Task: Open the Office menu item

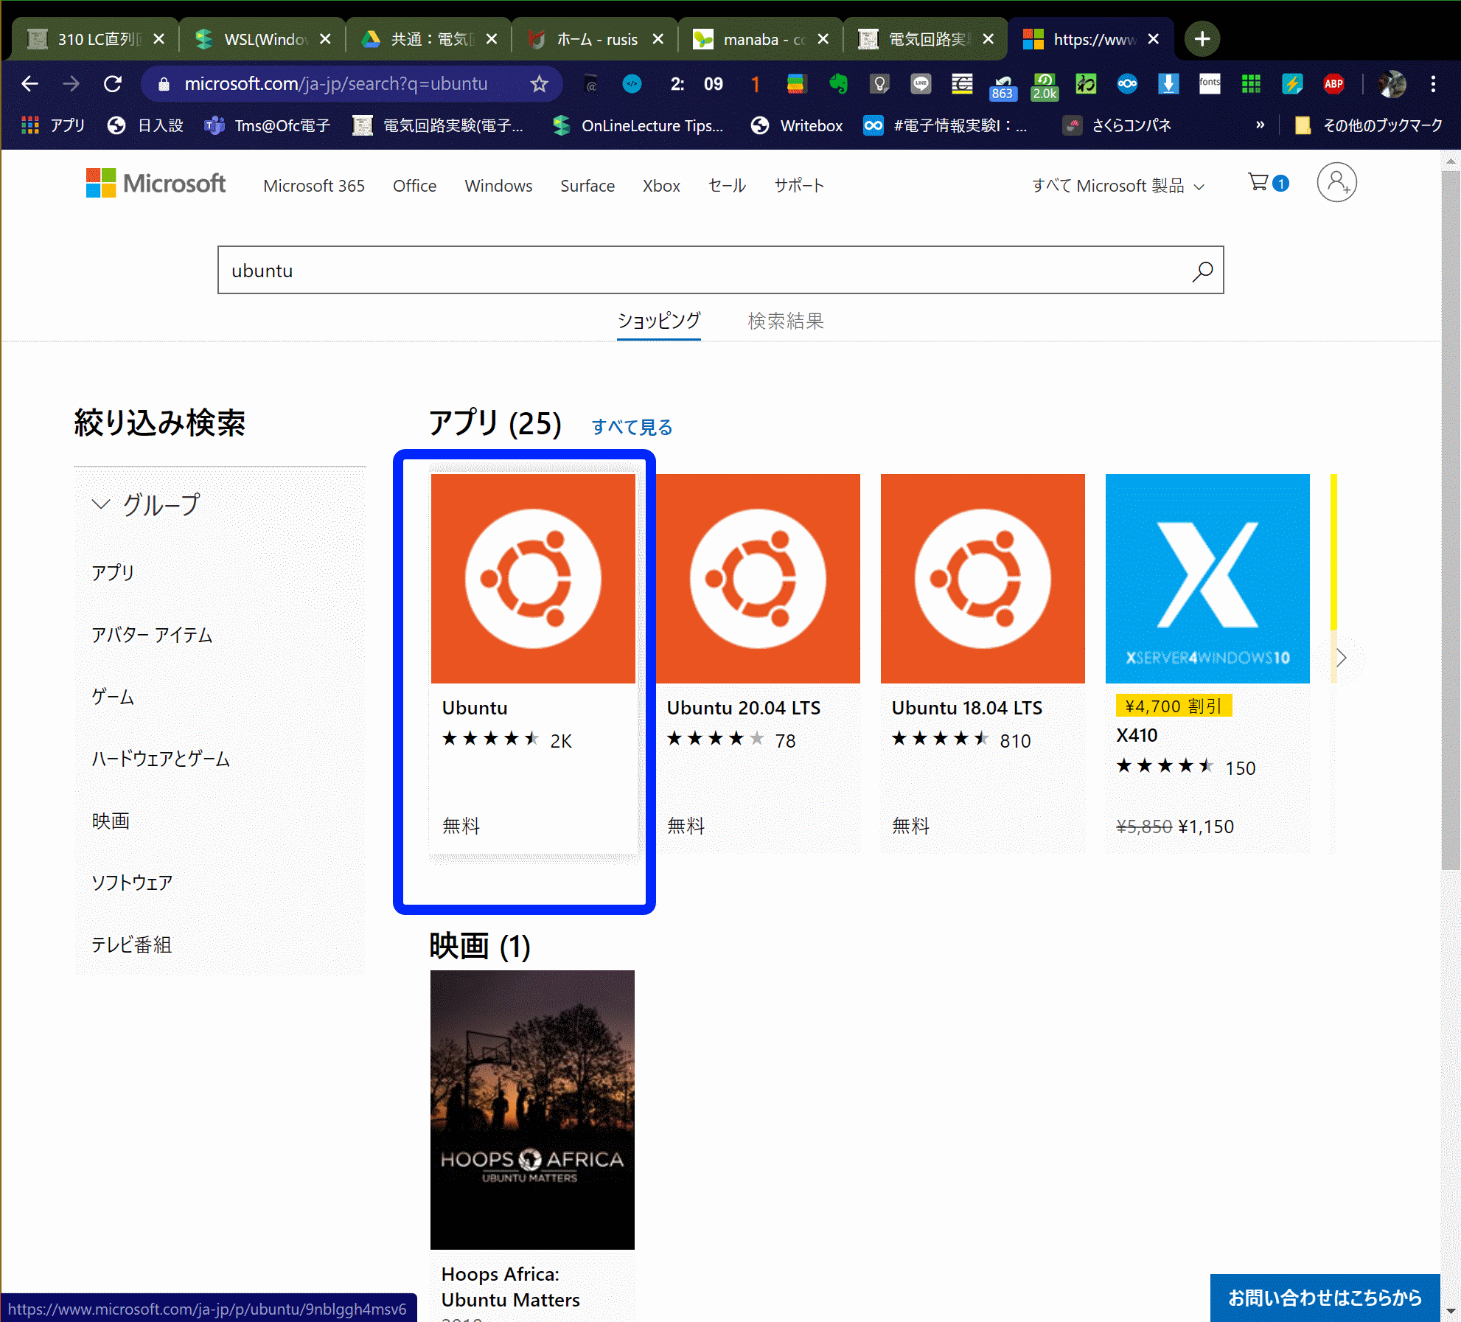Action: pos(414,186)
